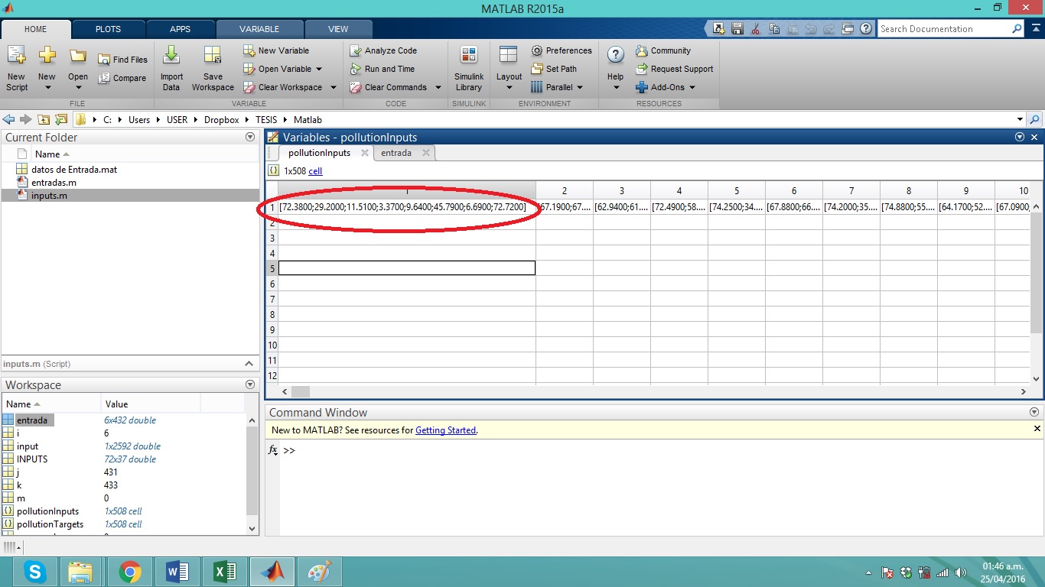Open the Layout menu

[509, 68]
